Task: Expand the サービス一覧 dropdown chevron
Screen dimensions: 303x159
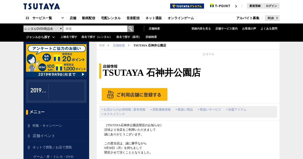Action: 63,18
